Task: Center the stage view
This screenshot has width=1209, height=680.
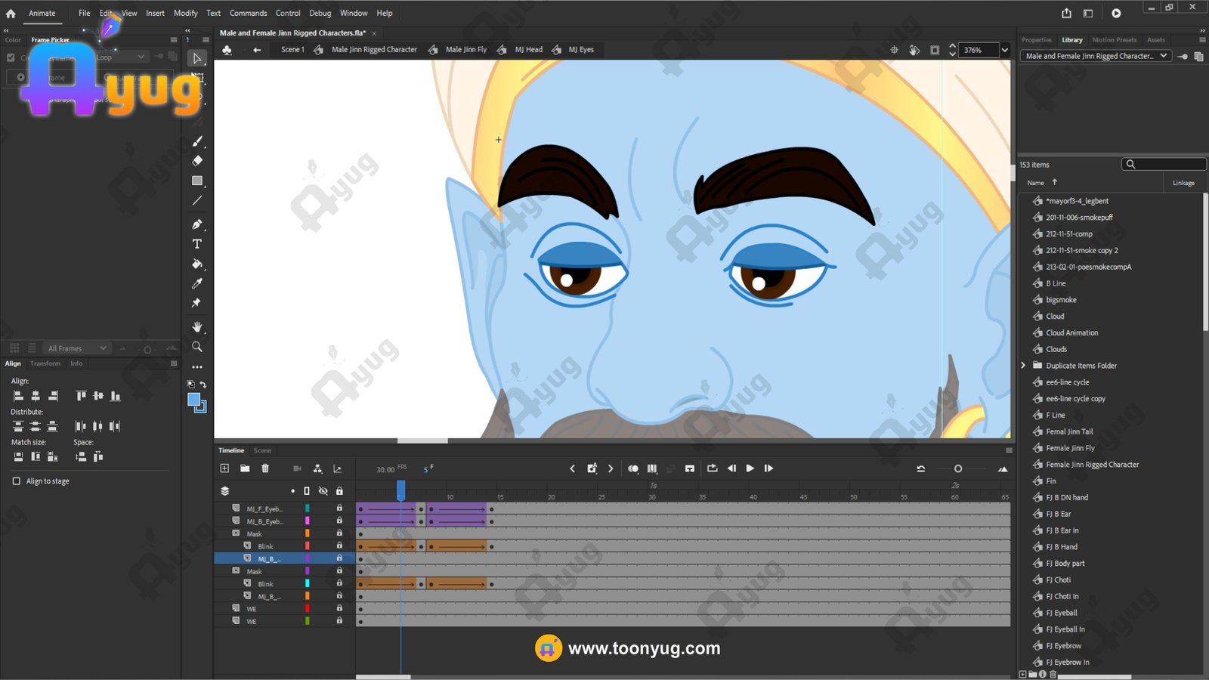Action: [x=895, y=50]
